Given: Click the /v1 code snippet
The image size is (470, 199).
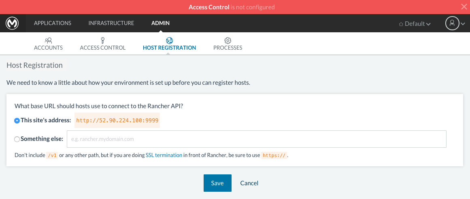Looking at the screenshot, I should tap(52, 156).
